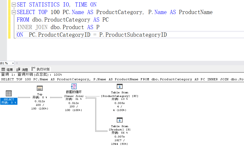Click dbo.ProductCategory in the FROM line

tap(61, 20)
